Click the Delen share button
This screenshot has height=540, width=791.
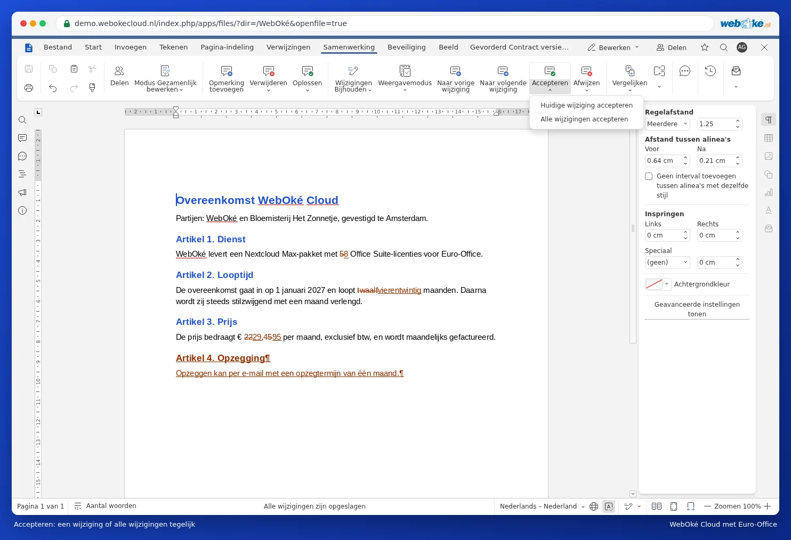[672, 47]
